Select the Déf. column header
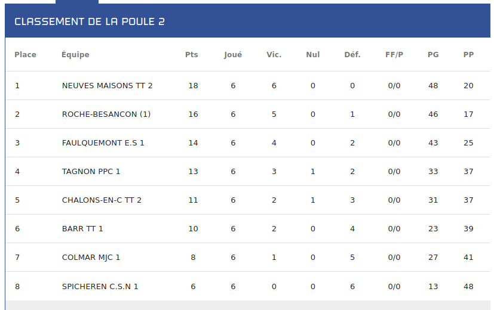494x310 pixels. (352, 55)
